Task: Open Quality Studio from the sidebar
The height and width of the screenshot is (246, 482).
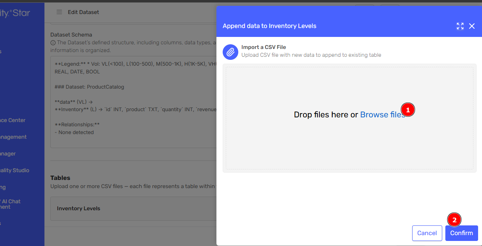Action: pyautogui.click(x=14, y=170)
